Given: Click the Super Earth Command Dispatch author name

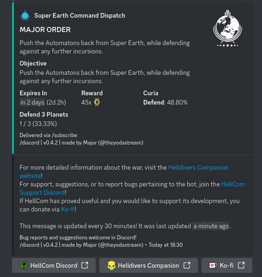Looking at the screenshot, I should click(x=79, y=15).
